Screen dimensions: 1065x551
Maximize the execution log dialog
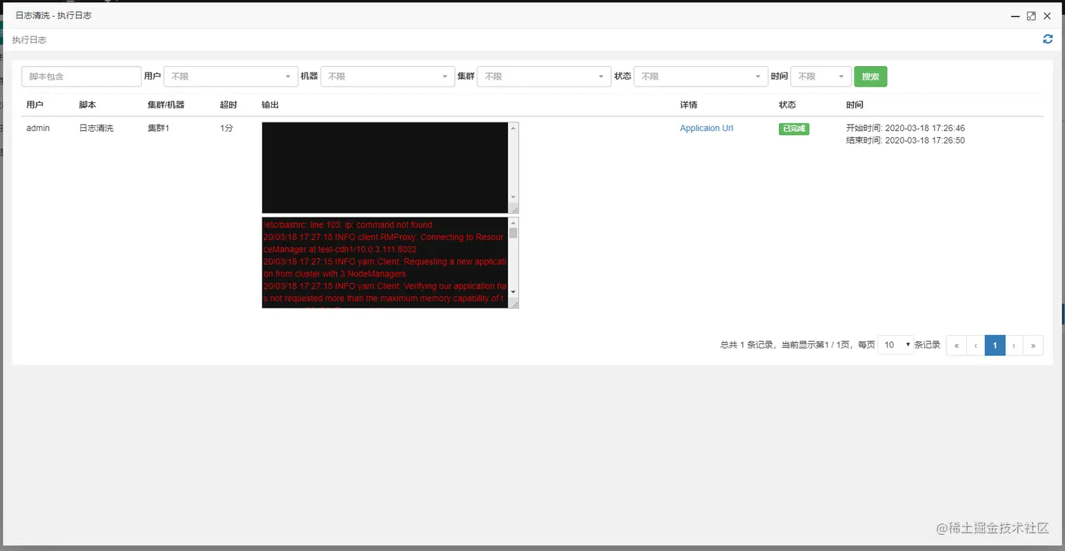(x=1031, y=15)
